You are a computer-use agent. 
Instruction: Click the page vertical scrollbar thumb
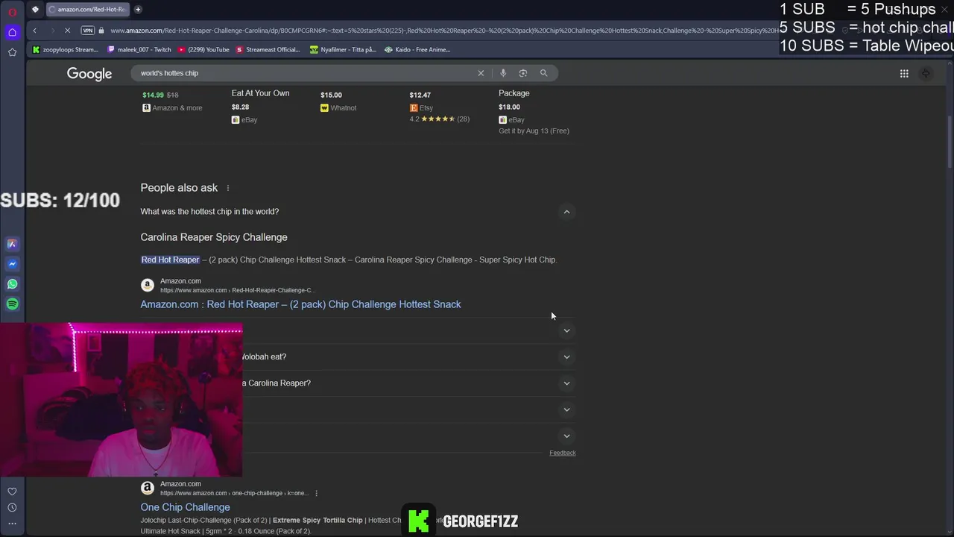click(x=949, y=143)
